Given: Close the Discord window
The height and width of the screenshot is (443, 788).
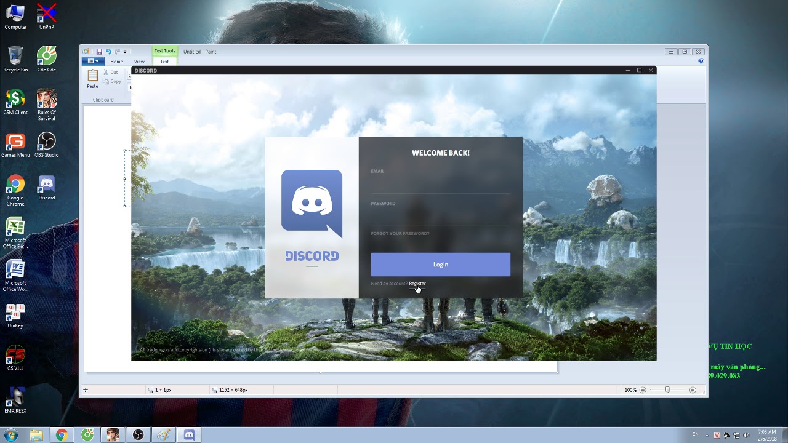Looking at the screenshot, I should 651,70.
